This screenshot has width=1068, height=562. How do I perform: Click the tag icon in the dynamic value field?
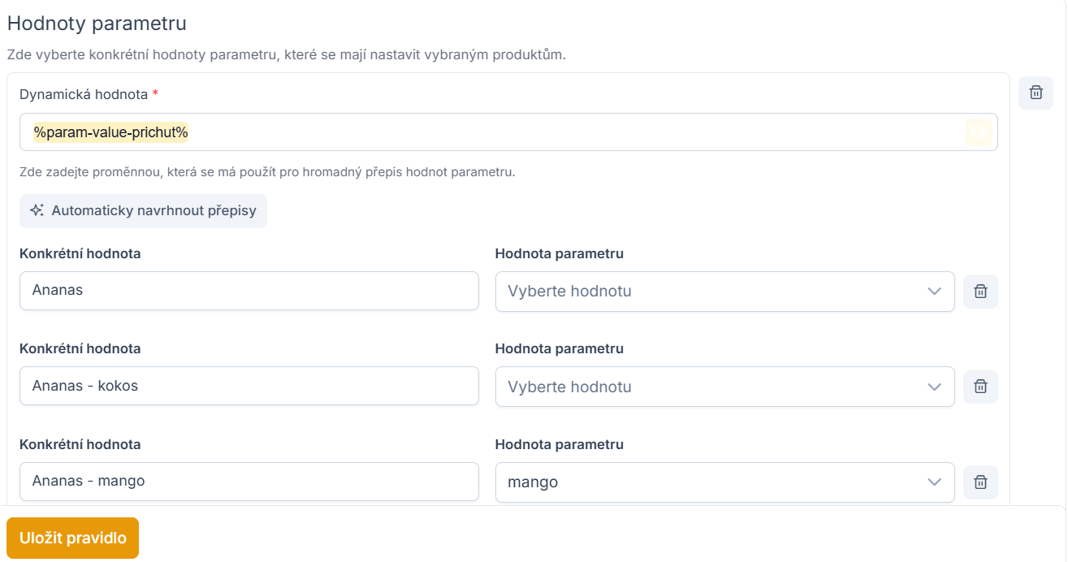click(x=978, y=132)
